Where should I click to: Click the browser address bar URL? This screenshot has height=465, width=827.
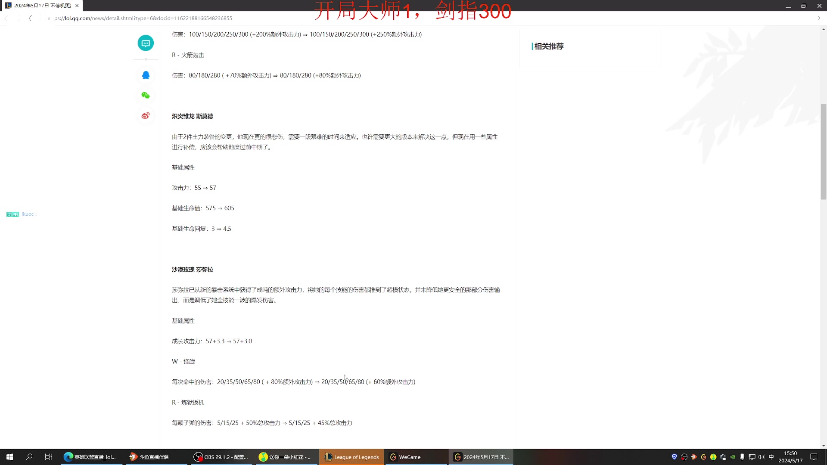pyautogui.click(x=142, y=18)
